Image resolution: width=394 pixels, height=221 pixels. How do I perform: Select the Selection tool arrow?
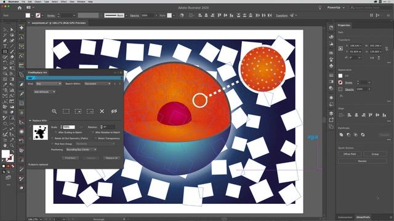(x=6, y=30)
